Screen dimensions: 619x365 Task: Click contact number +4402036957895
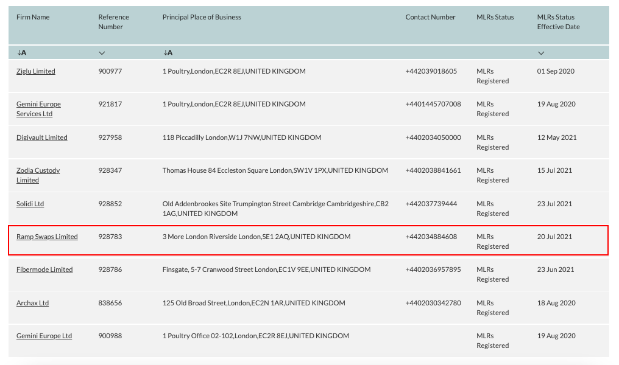pos(433,269)
